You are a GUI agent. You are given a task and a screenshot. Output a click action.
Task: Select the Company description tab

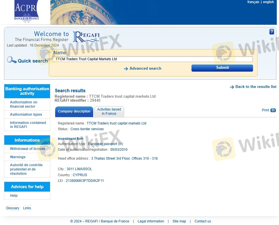74,112
